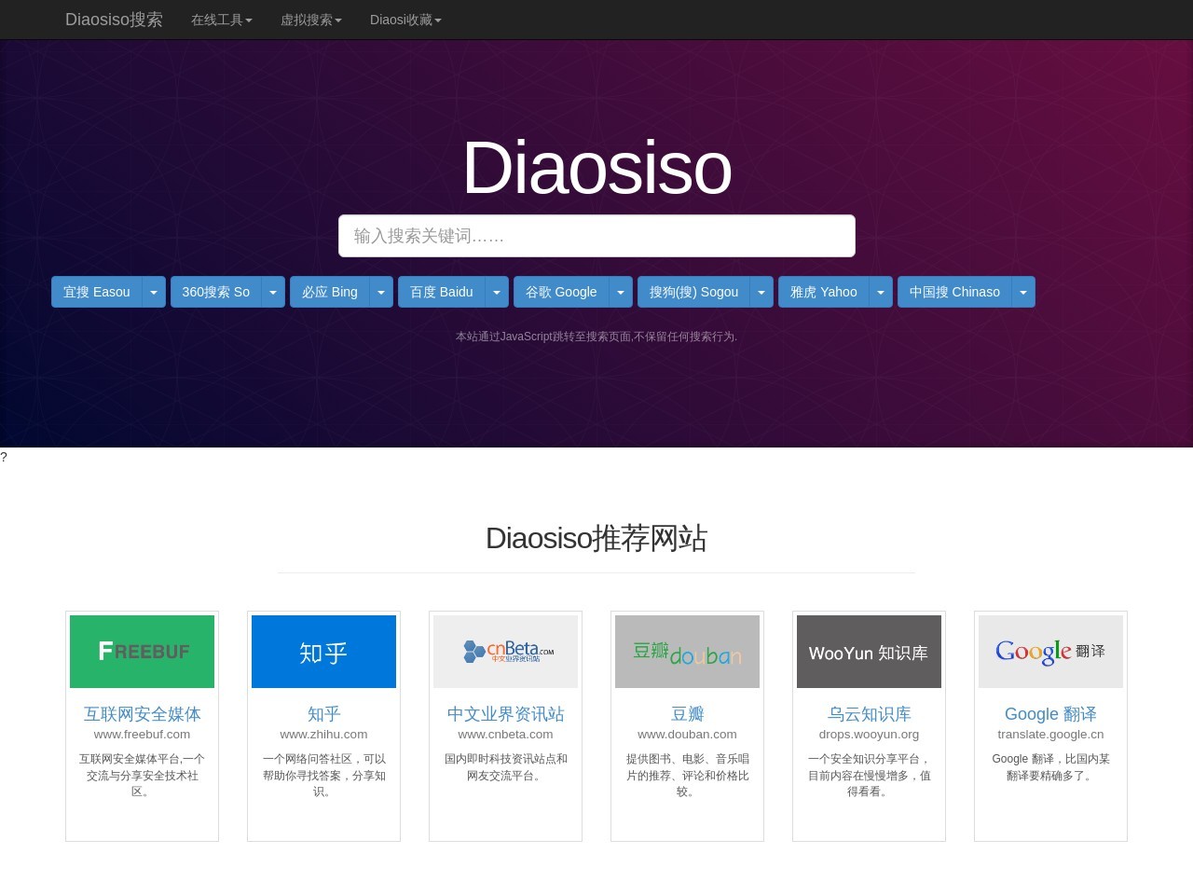Expand the 百度 Baidu dropdown arrow

(x=497, y=292)
